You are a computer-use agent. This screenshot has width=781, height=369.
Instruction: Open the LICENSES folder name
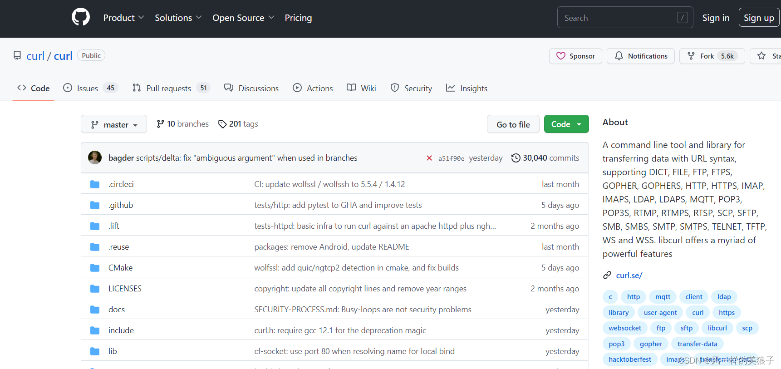pyautogui.click(x=125, y=289)
